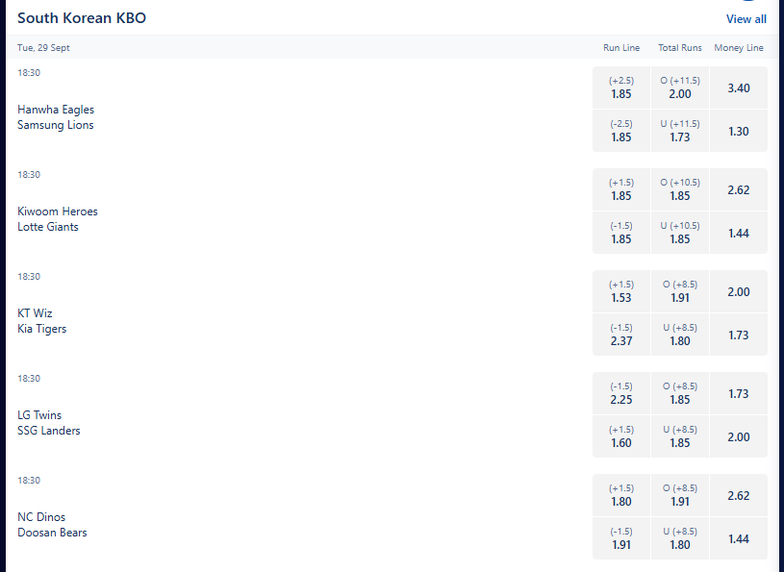Open the NC Dinos team name
Image resolution: width=784 pixels, height=572 pixels.
[x=41, y=517]
